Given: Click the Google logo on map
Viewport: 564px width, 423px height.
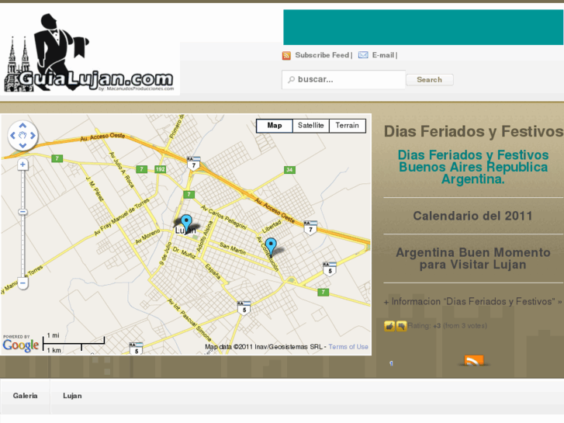Looking at the screenshot, I should pyautogui.click(x=21, y=345).
